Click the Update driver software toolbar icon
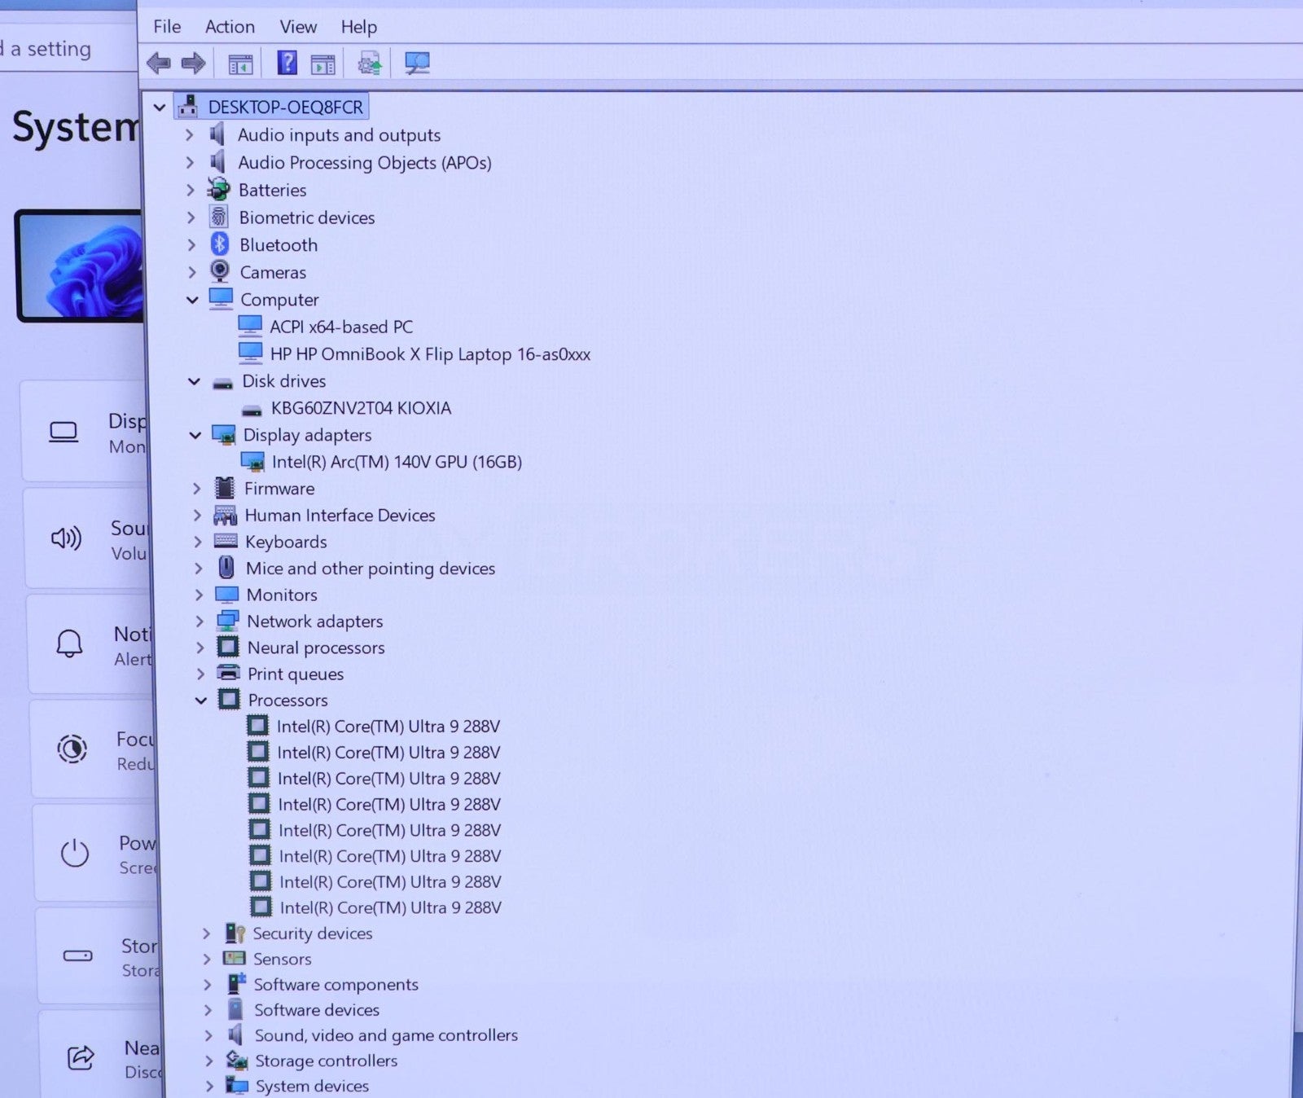Viewport: 1303px width, 1098px height. point(369,64)
